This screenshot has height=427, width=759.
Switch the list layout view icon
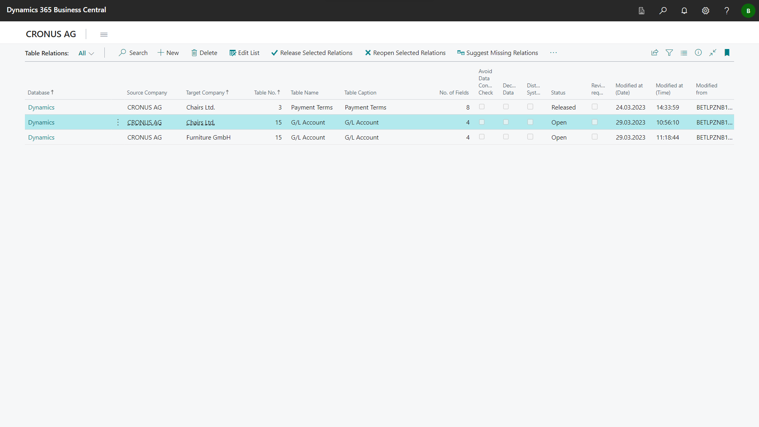[684, 53]
